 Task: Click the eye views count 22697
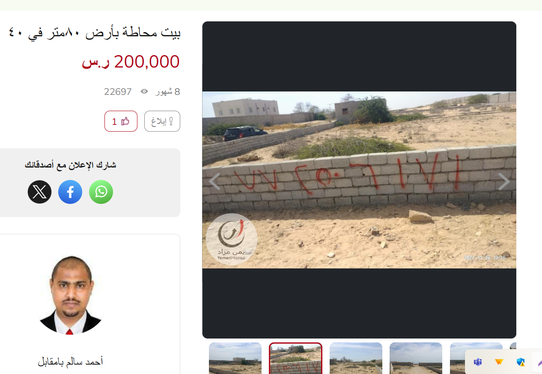(x=118, y=91)
